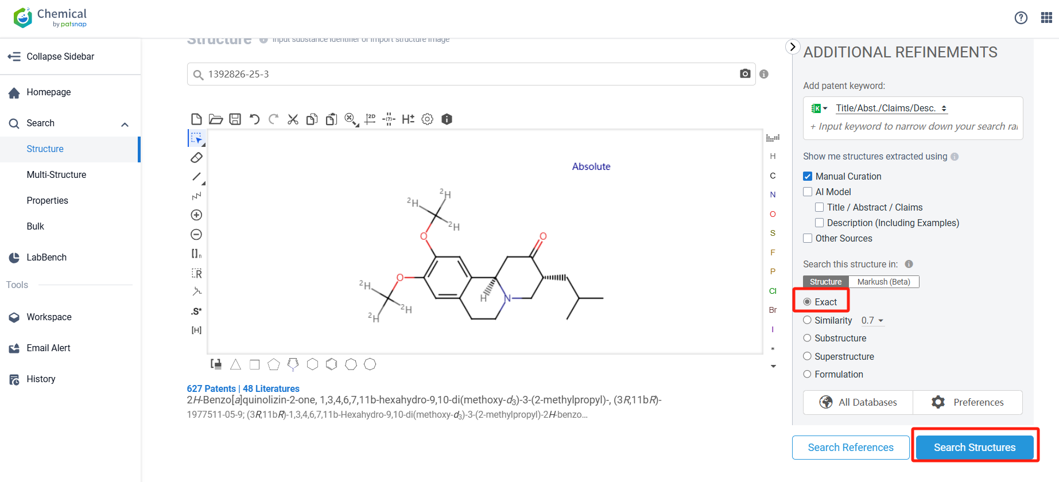Open the structure editor settings gear
The height and width of the screenshot is (482, 1059).
pyautogui.click(x=427, y=119)
